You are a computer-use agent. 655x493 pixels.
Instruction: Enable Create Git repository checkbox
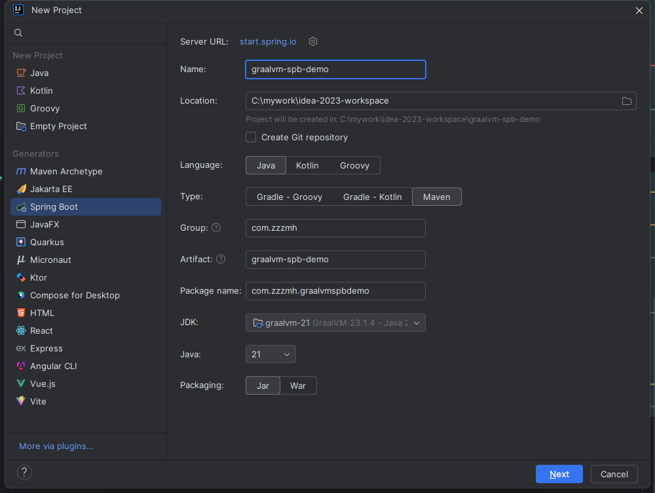(251, 137)
